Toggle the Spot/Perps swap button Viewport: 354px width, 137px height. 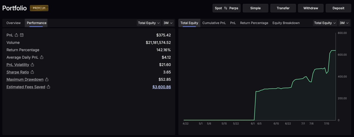coord(226,8)
